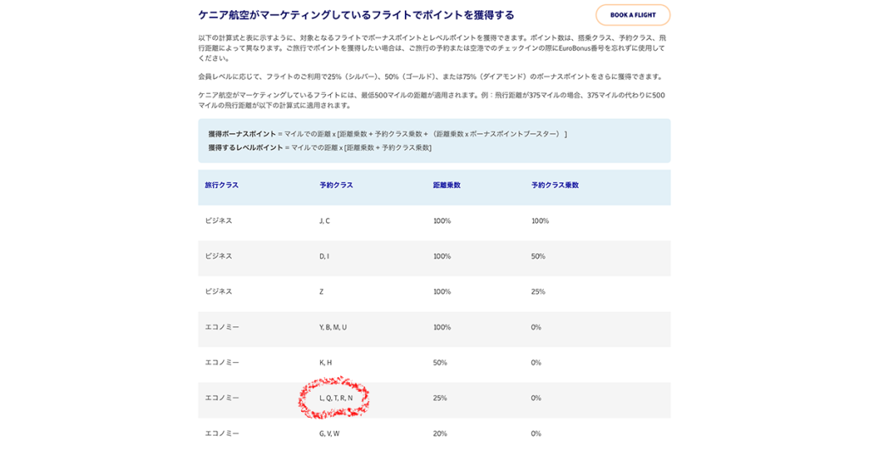
Task: Click the paragraph mentioning the 500 mile minimum
Action: [x=431, y=100]
